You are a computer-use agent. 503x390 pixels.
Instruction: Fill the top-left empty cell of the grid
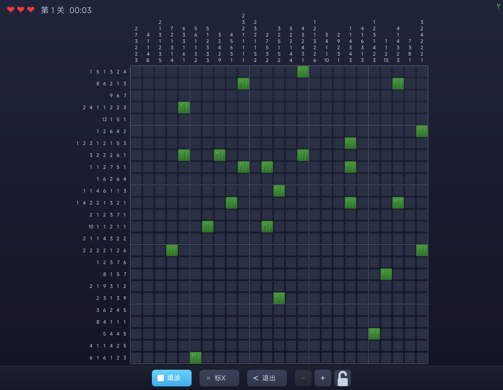[x=136, y=72]
